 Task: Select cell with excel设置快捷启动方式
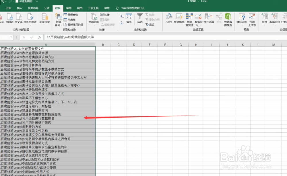(47, 143)
